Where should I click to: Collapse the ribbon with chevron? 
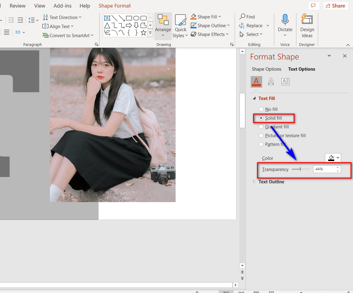pyautogui.click(x=348, y=45)
